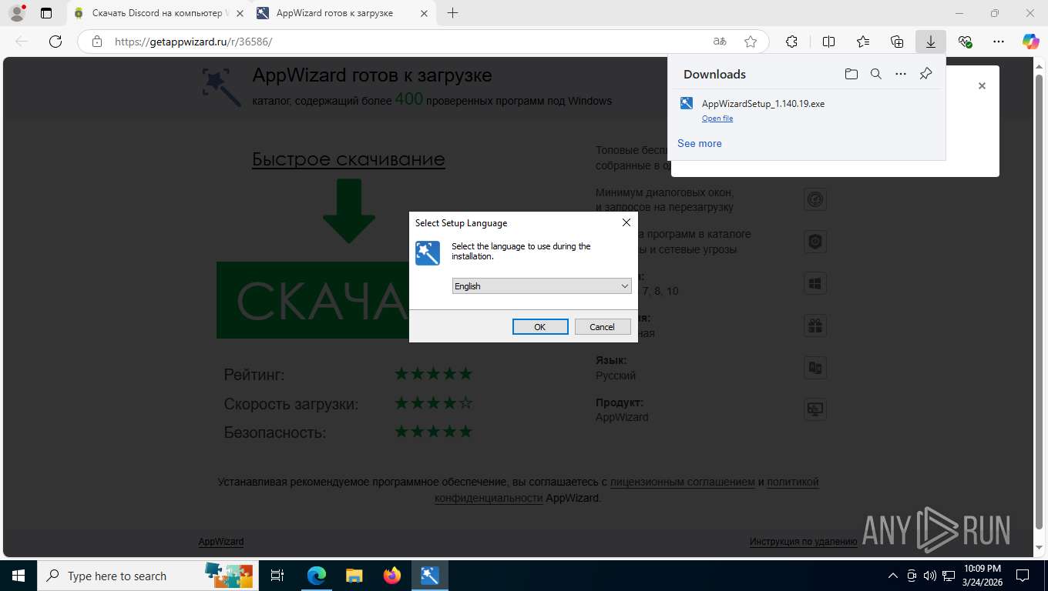Click the translate page icon

(719, 42)
